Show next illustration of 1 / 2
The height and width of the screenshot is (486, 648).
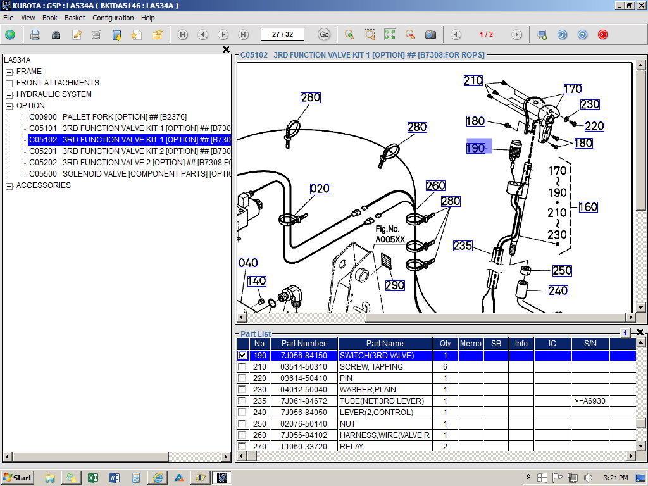tap(516, 35)
